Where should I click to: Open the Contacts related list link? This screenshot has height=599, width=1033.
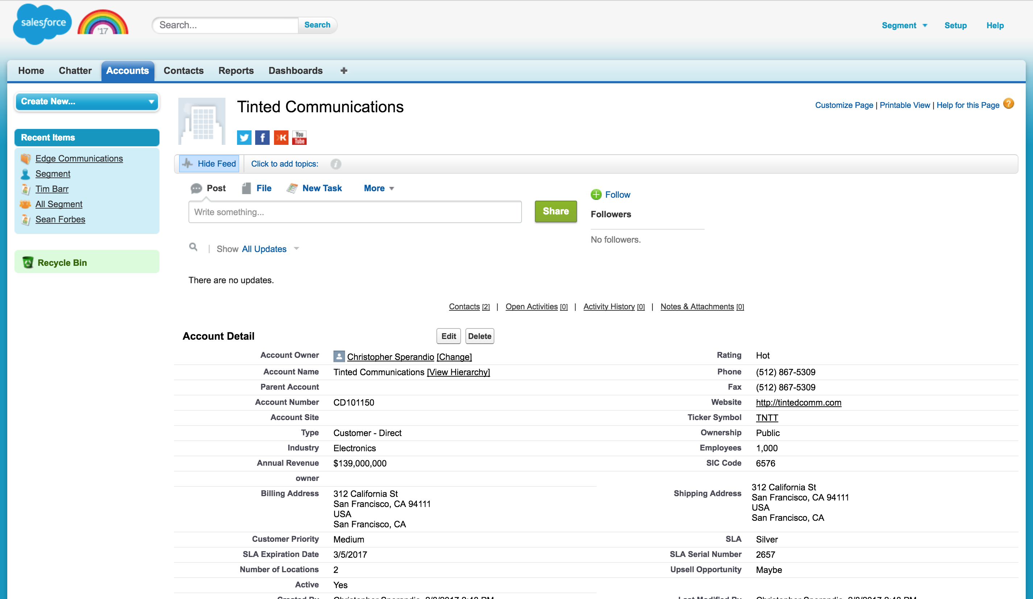tap(464, 307)
